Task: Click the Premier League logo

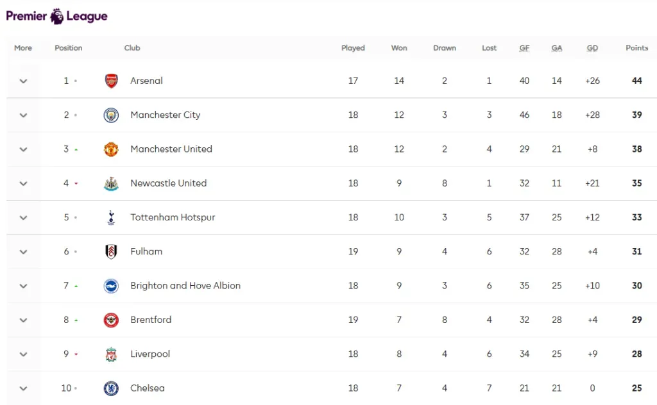Action: tap(56, 16)
